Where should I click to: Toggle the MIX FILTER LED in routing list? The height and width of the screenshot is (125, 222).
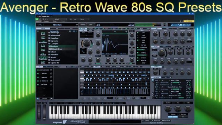click(x=138, y=60)
